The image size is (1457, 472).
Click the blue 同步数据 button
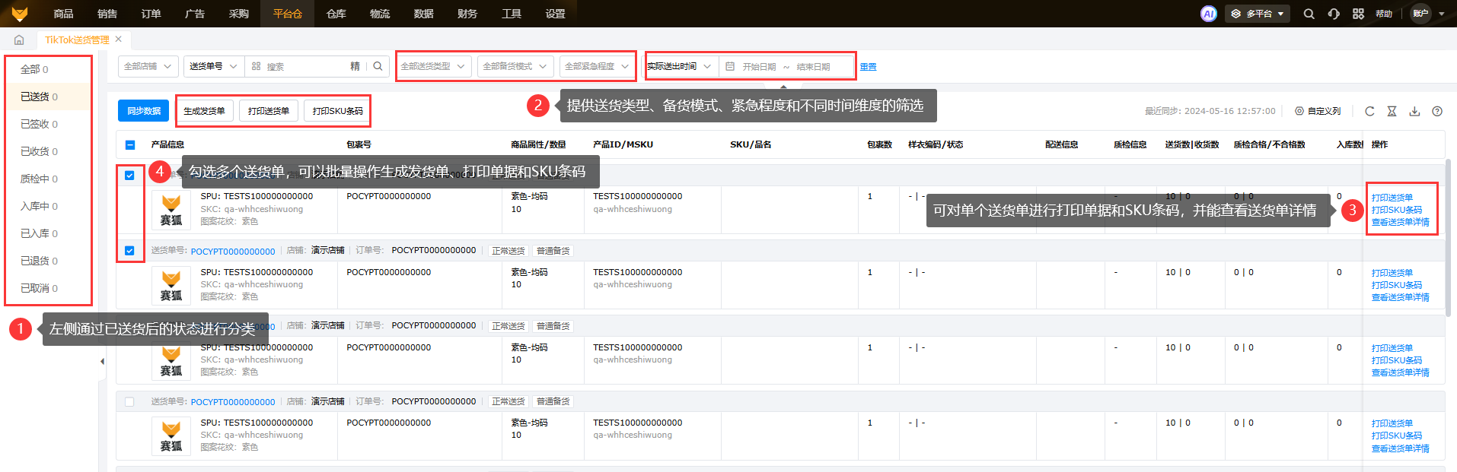coord(143,111)
